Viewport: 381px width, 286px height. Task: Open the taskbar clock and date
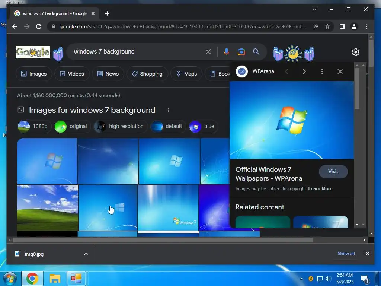pos(345,279)
